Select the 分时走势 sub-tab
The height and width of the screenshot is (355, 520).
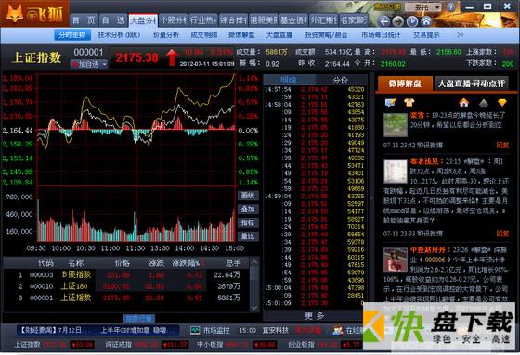[72, 35]
